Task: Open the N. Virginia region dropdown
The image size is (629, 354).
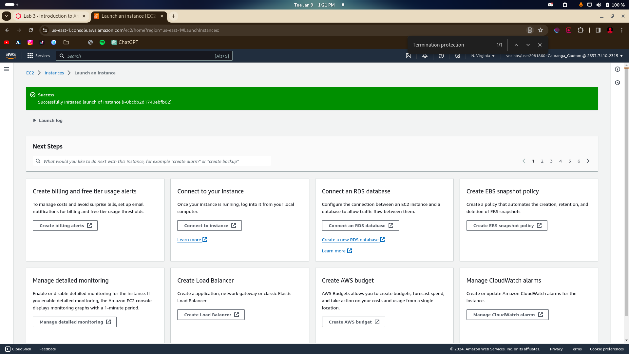Action: click(483, 56)
